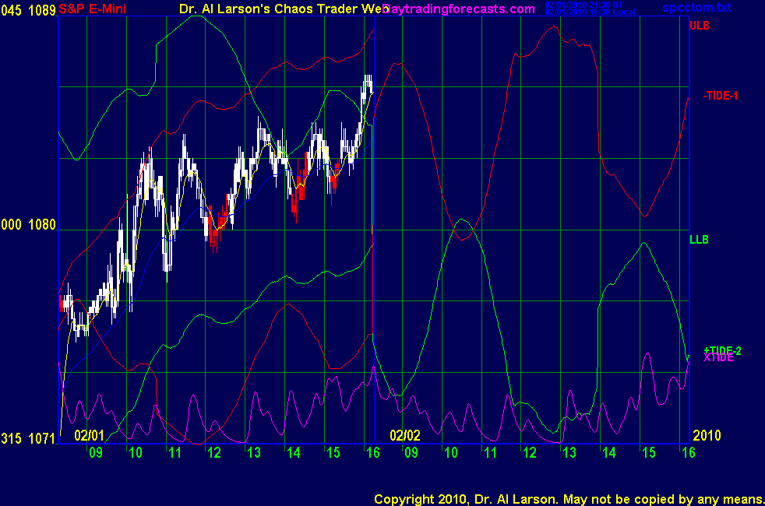This screenshot has width=765, height=506.
Task: Click the 02/01/2010 21:30 UT timestamp
Action: [584, 5]
